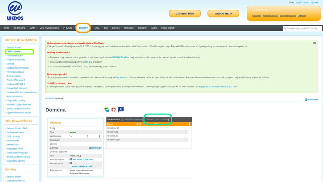Open the fakturace menu item

click(129, 28)
